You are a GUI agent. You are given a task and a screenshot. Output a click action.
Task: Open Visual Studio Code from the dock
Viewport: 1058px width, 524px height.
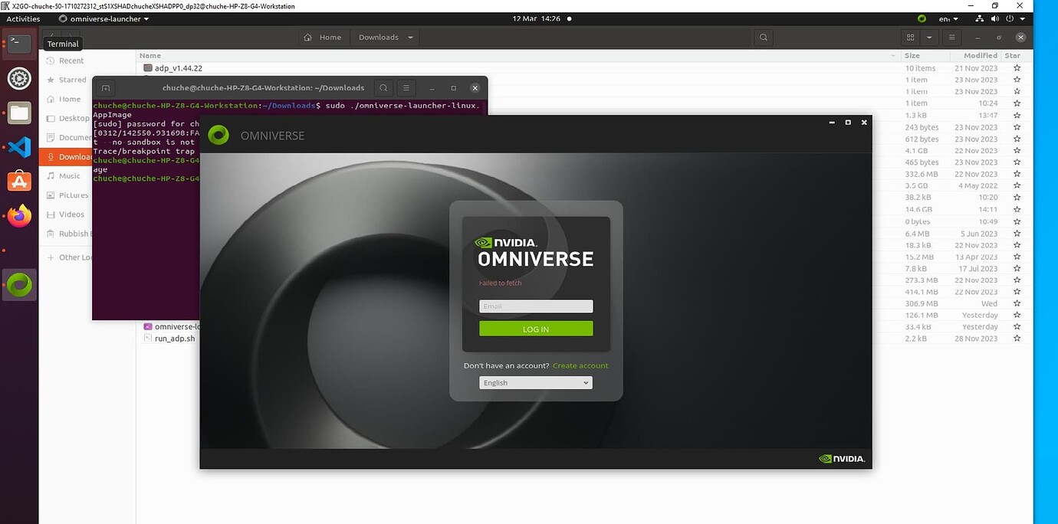coord(18,147)
